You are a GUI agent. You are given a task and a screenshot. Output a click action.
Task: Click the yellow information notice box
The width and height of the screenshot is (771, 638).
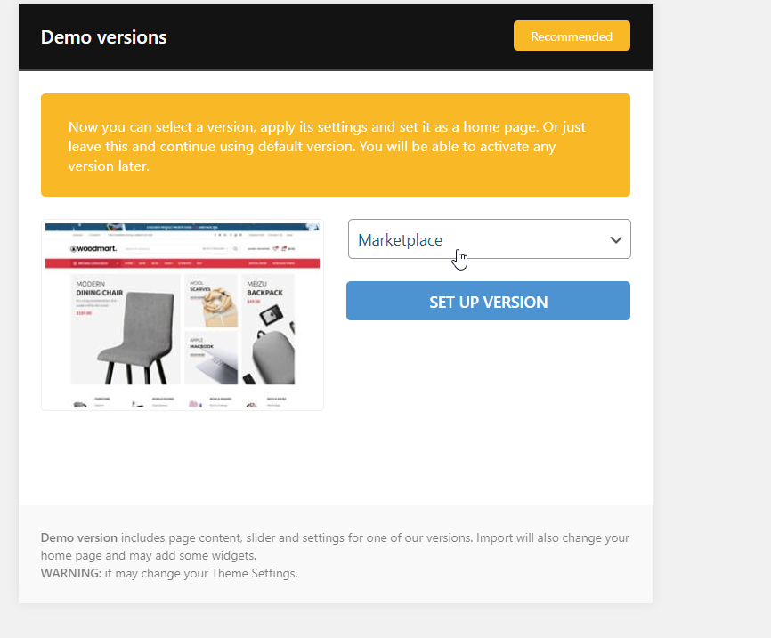point(335,145)
